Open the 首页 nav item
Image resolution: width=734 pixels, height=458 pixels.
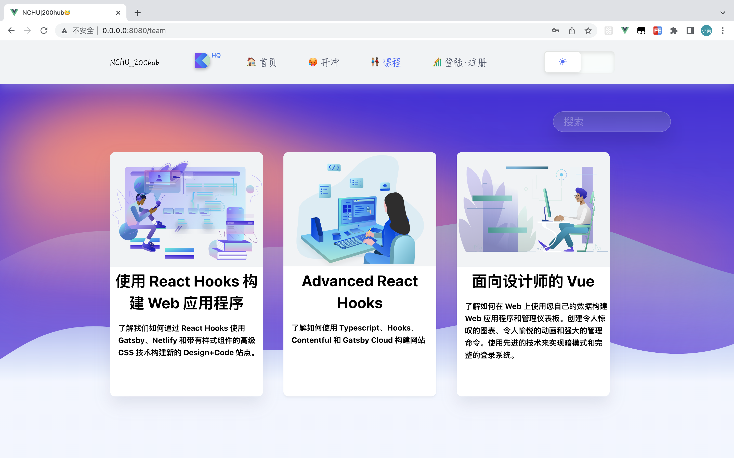coord(262,62)
